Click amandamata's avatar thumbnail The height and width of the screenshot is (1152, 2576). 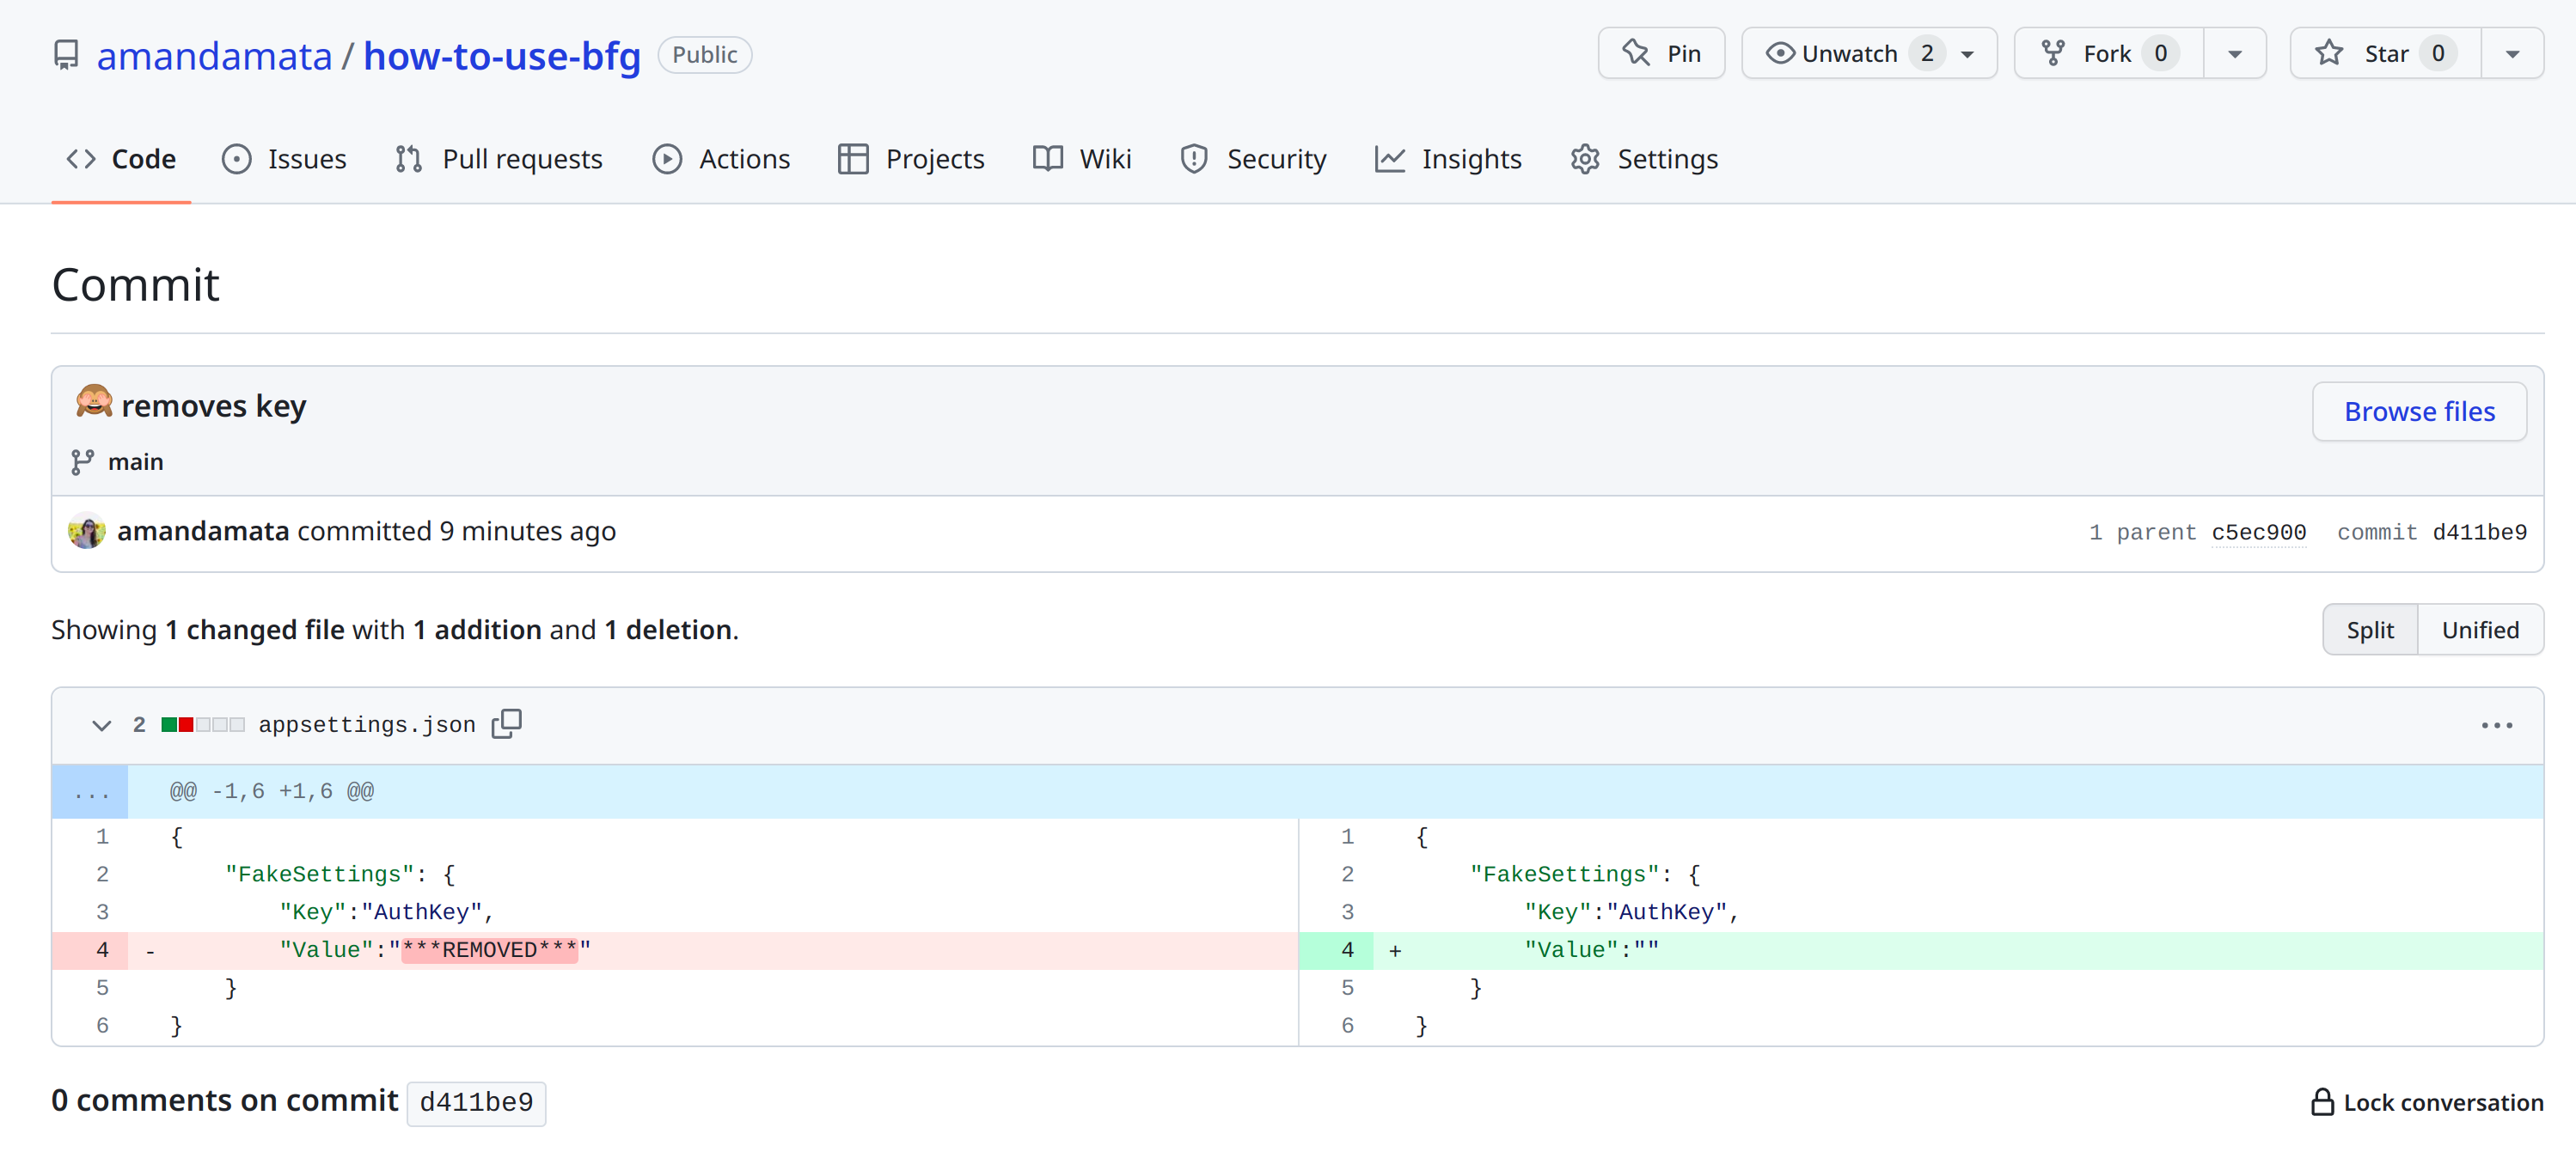point(86,531)
